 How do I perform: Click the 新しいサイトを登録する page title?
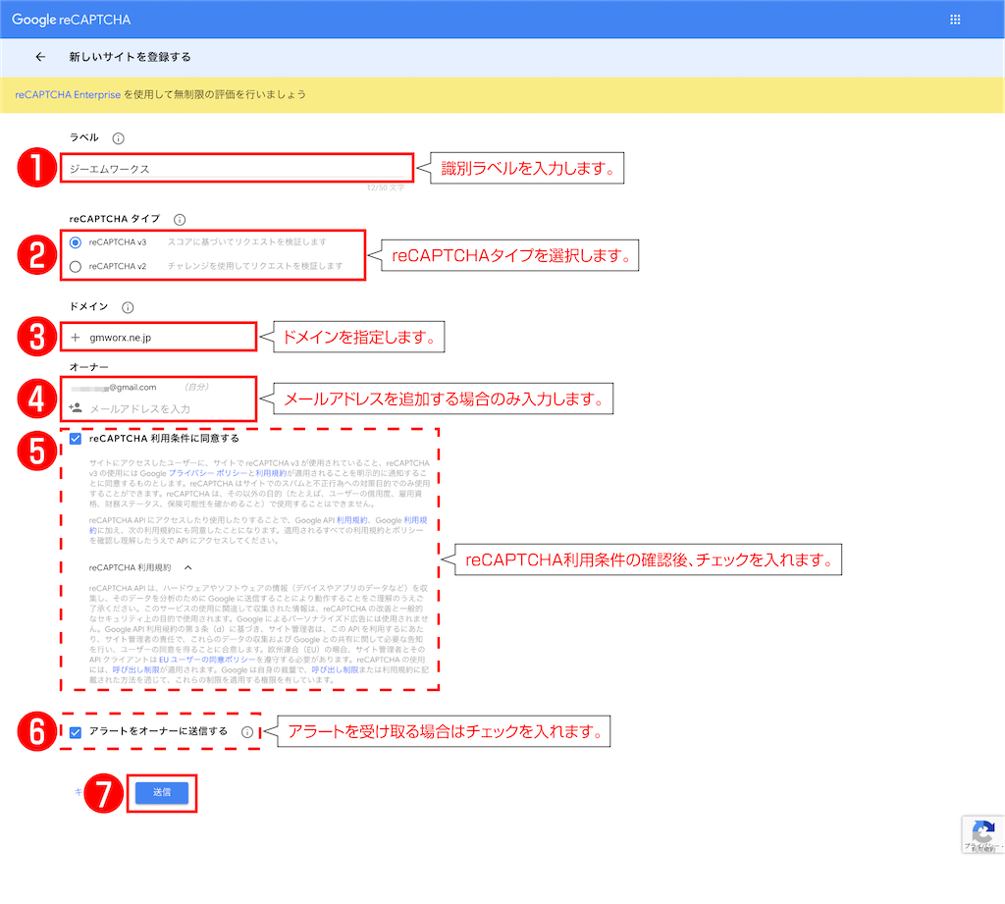[131, 57]
